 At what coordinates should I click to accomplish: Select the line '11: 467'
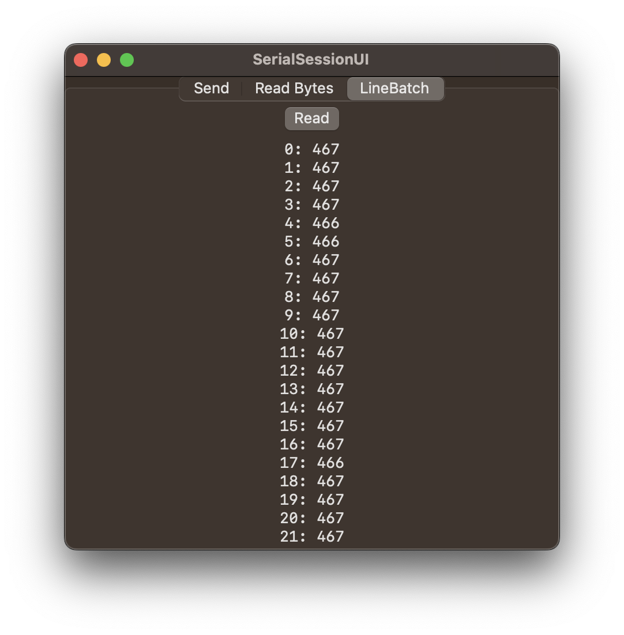[x=311, y=352]
